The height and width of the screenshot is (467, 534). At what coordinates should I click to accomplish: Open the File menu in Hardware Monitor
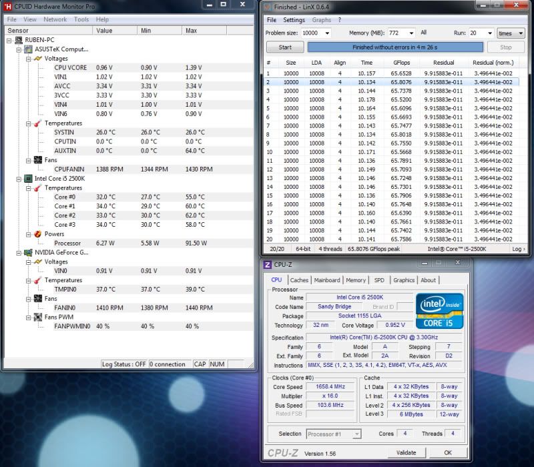click(11, 19)
